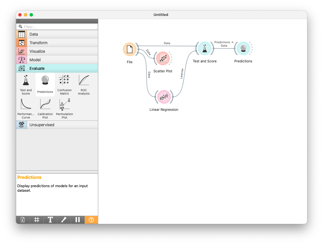Viewport: 323px width, 245px height.
Task: Collapse the Evaluate widget category
Action: pyautogui.click(x=57, y=68)
